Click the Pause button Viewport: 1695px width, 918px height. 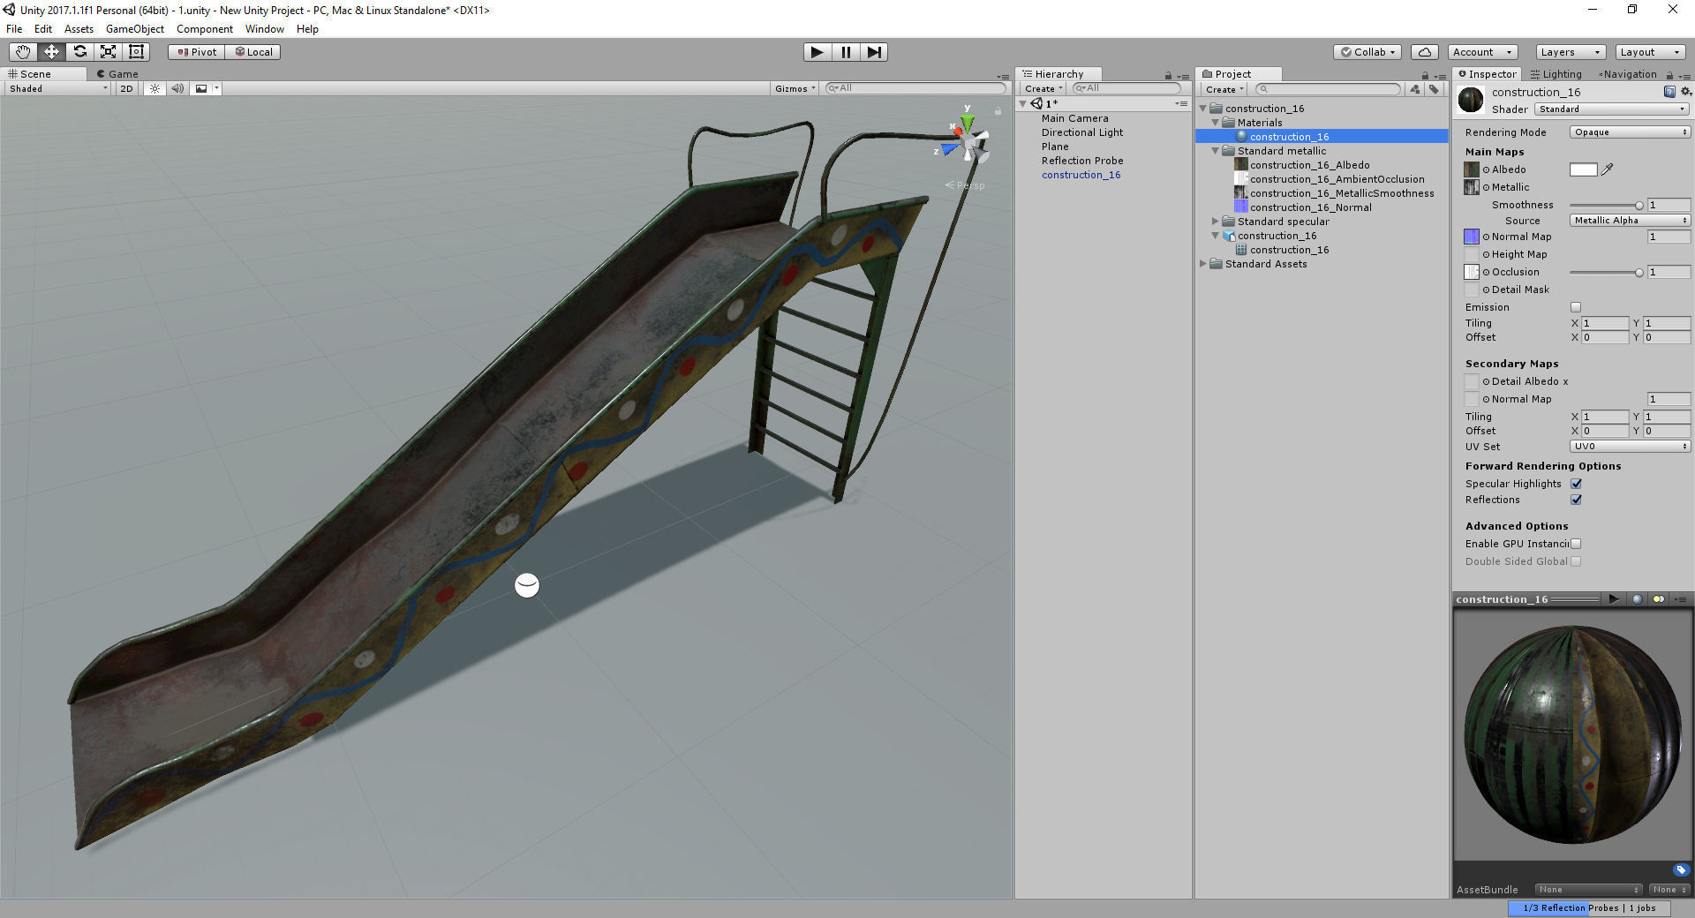click(846, 52)
